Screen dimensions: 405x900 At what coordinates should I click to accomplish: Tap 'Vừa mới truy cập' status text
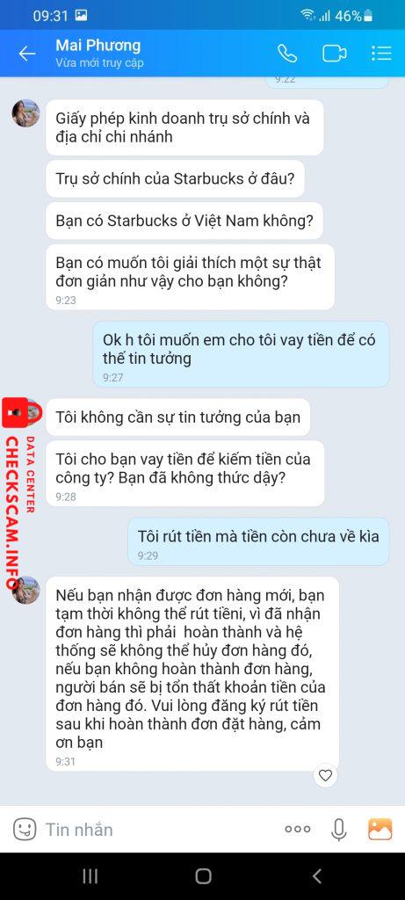tap(99, 62)
